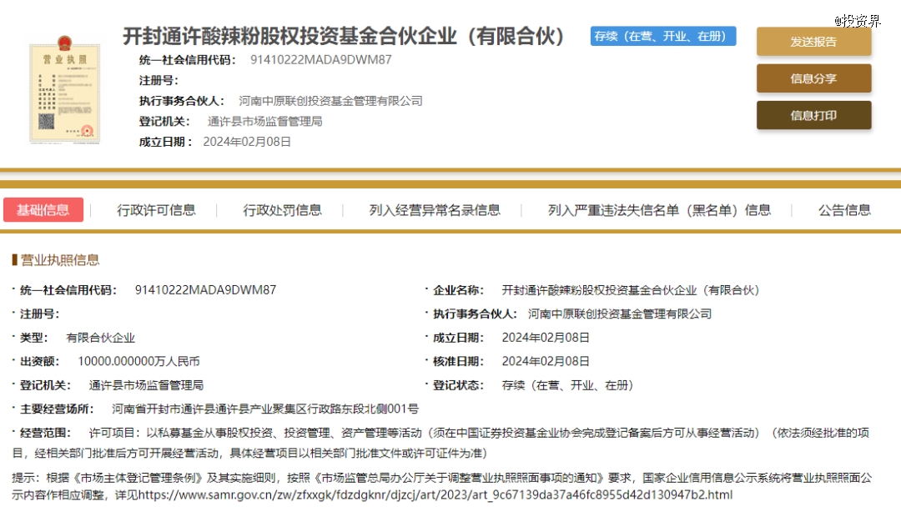Click the blue 存续（在营、开业、在册） status badge
The width and height of the screenshot is (901, 517).
(663, 36)
